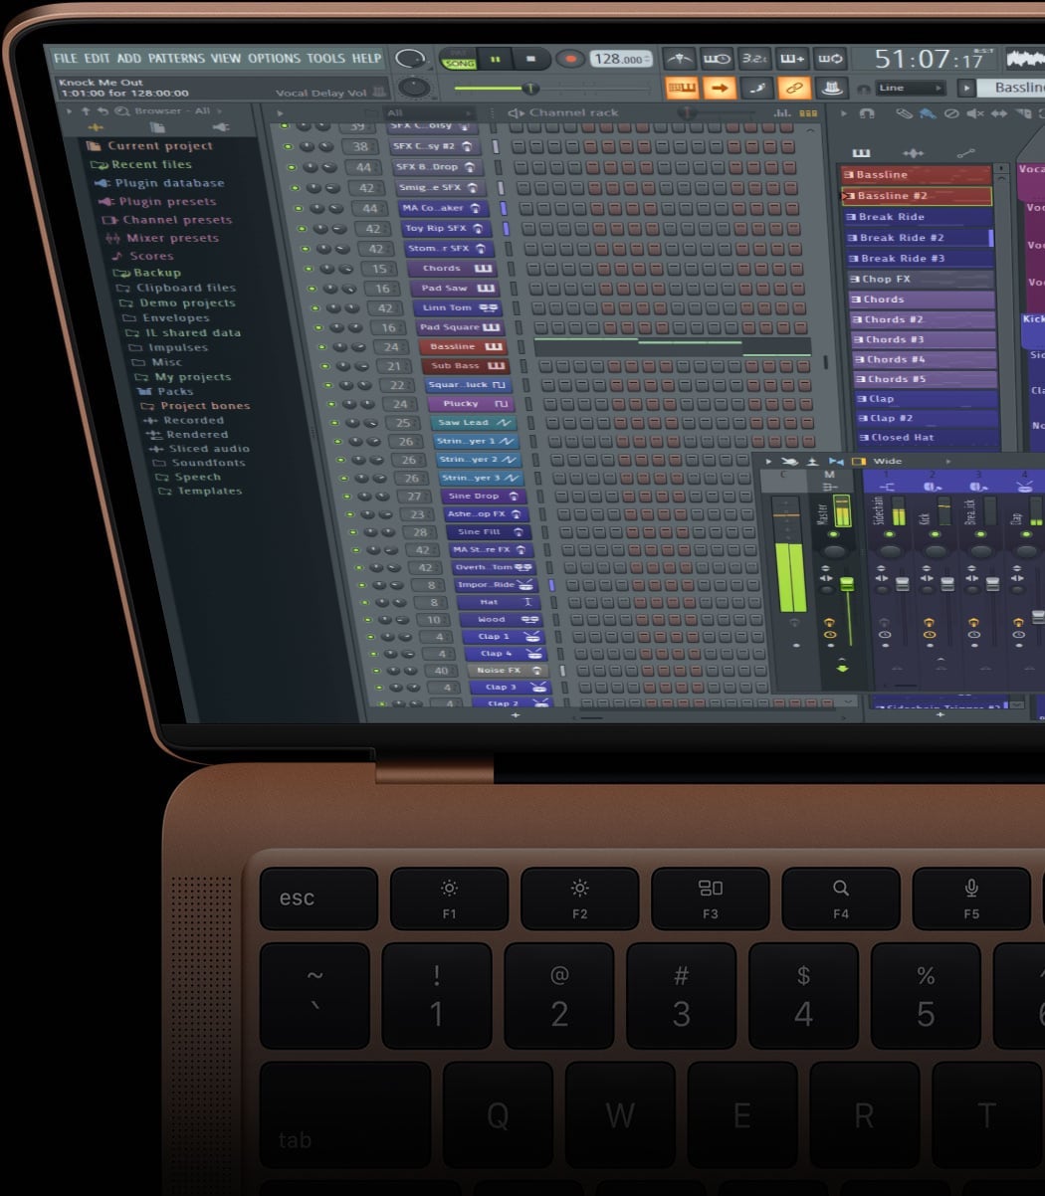Toggle channel rack step/piano roll view icon
Screen dimensions: 1045x1196
click(809, 113)
